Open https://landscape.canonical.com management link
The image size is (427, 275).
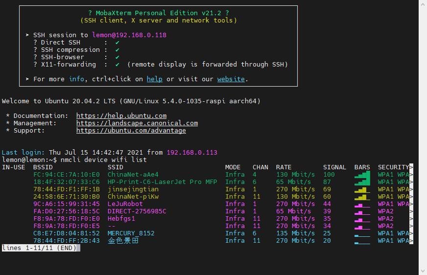tap(137, 123)
